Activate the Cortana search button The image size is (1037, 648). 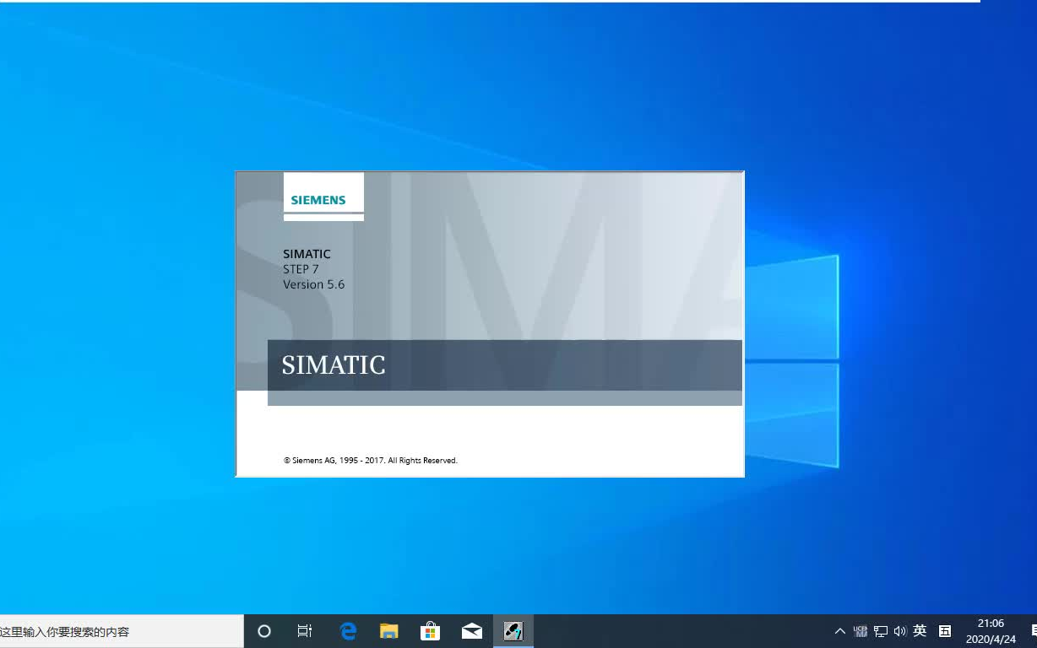pos(263,630)
